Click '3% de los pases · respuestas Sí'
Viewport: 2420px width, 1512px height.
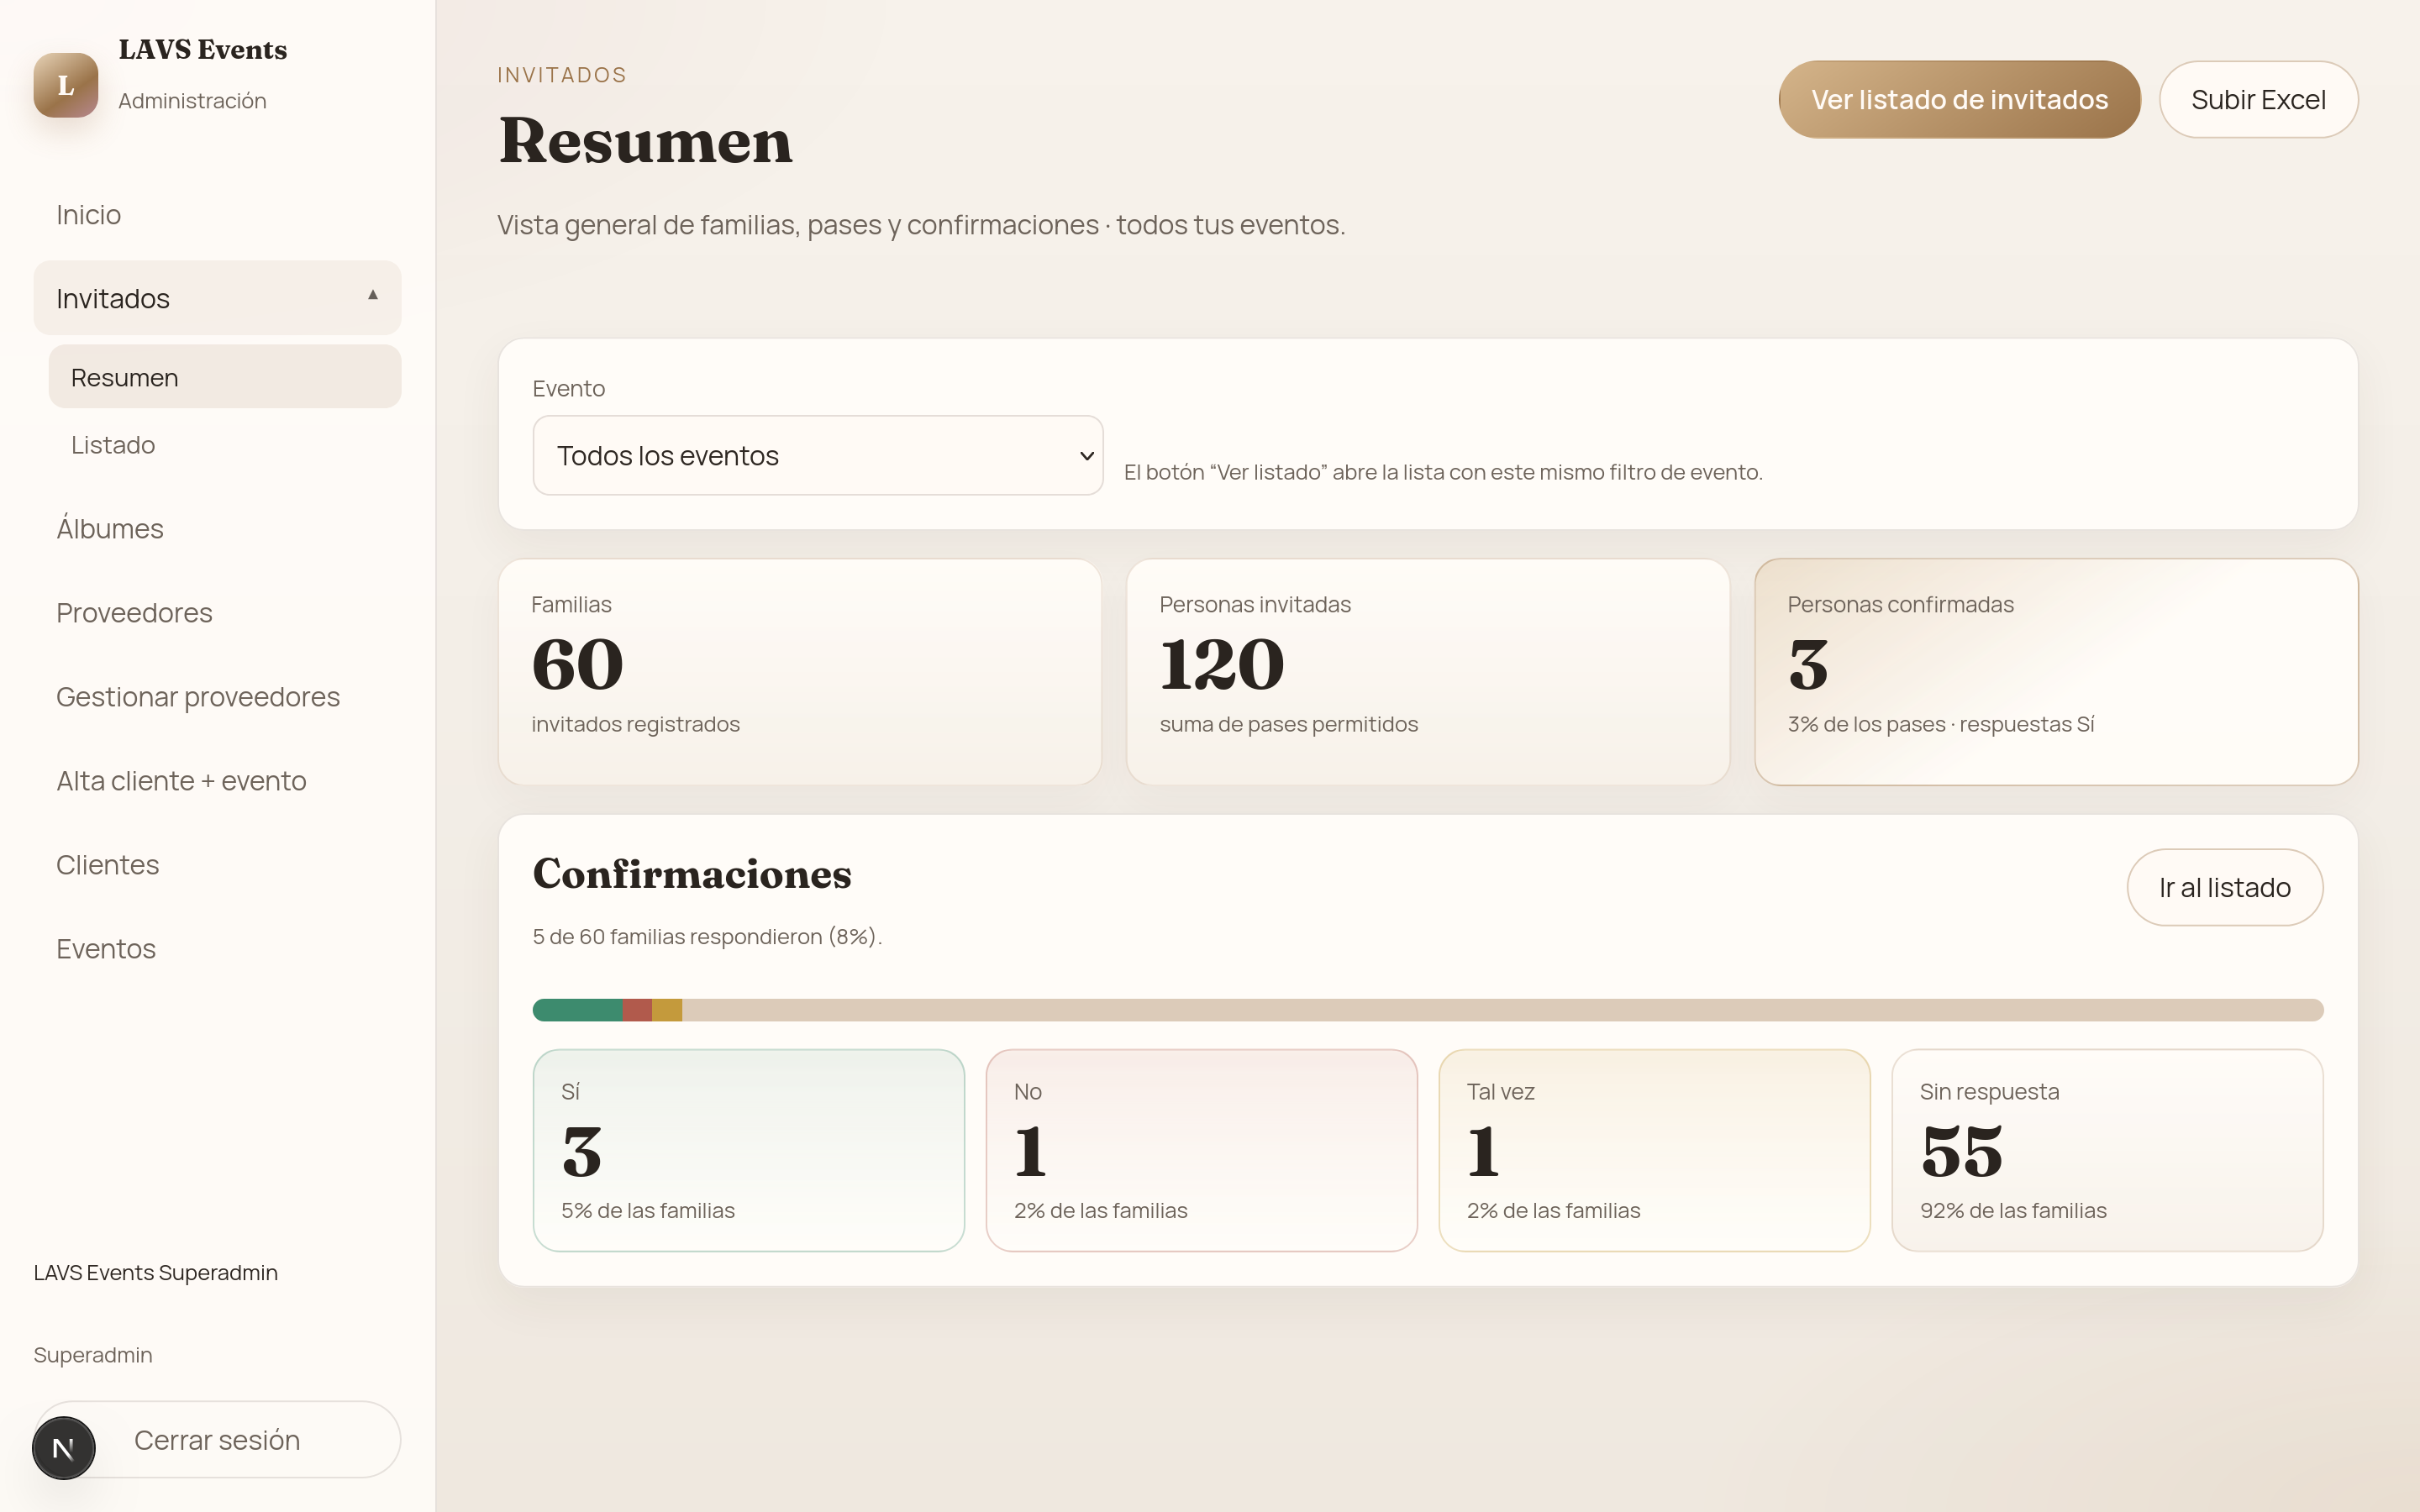tap(1941, 724)
